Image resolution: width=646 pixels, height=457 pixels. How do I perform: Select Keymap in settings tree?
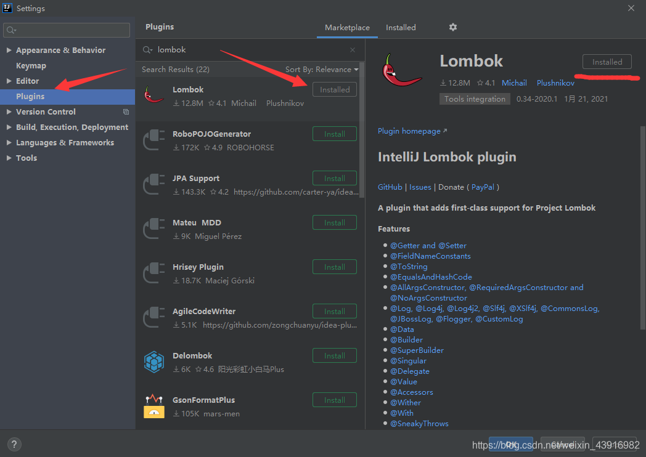click(31, 66)
